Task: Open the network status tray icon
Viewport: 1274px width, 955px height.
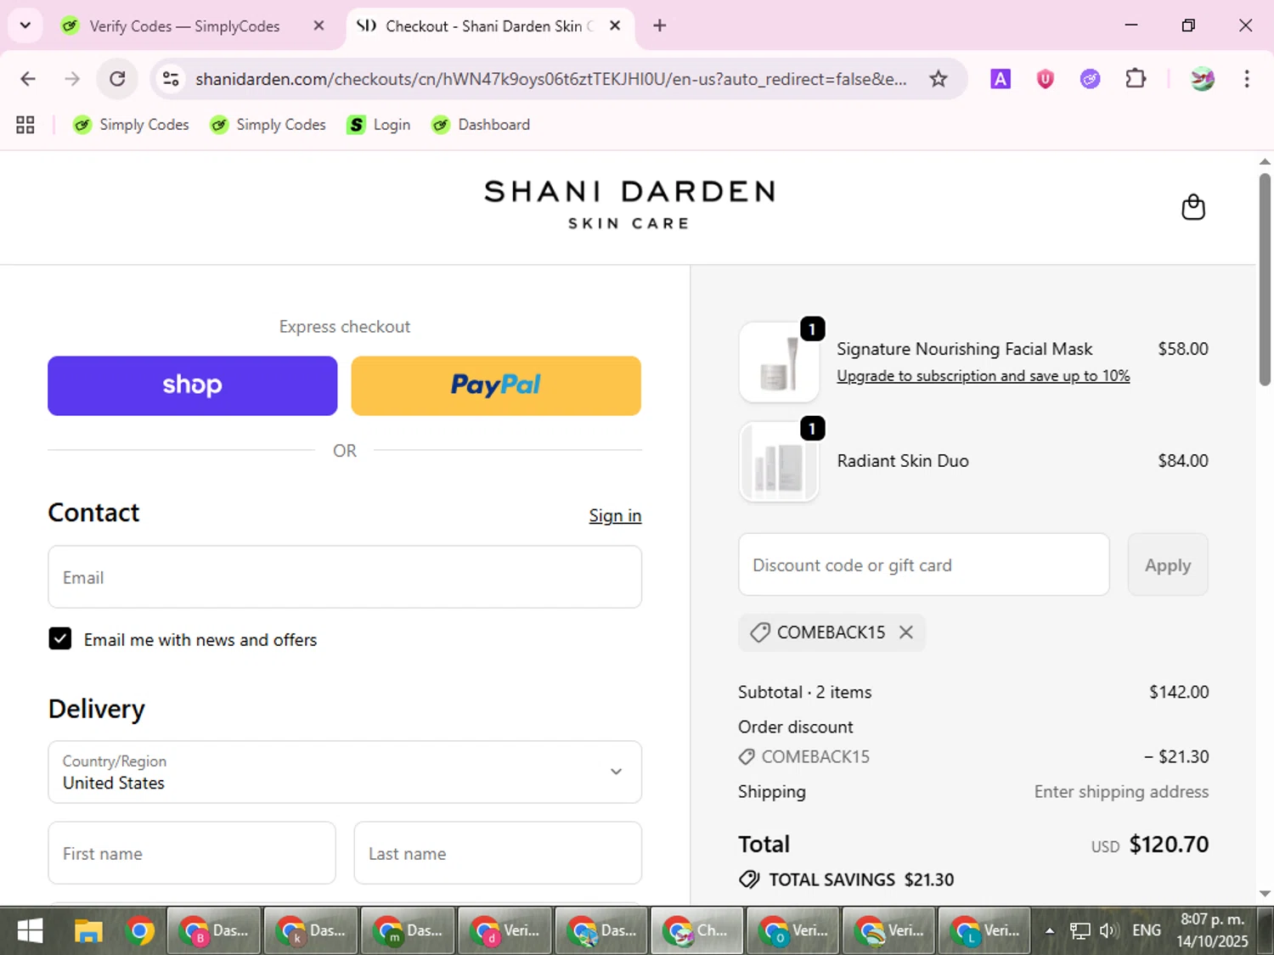Action: pyautogui.click(x=1080, y=931)
